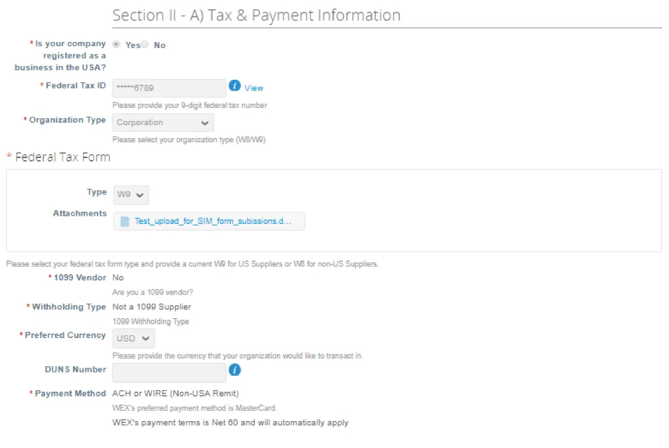The image size is (669, 448).
Task: Click the info icon next to DUNS Number
Action: 235,370
